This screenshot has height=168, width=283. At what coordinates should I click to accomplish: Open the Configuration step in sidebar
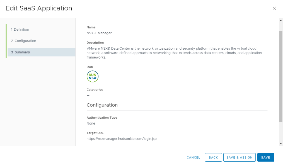coord(23,41)
